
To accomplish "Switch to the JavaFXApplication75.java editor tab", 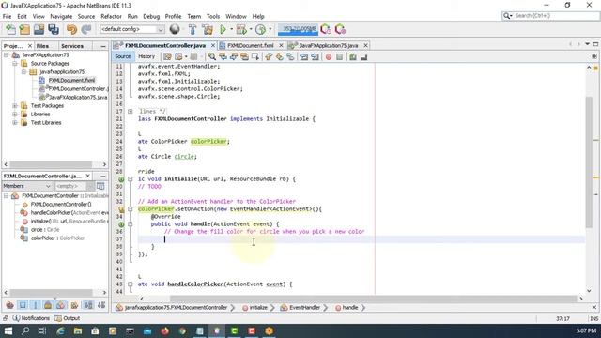I will click(328, 45).
